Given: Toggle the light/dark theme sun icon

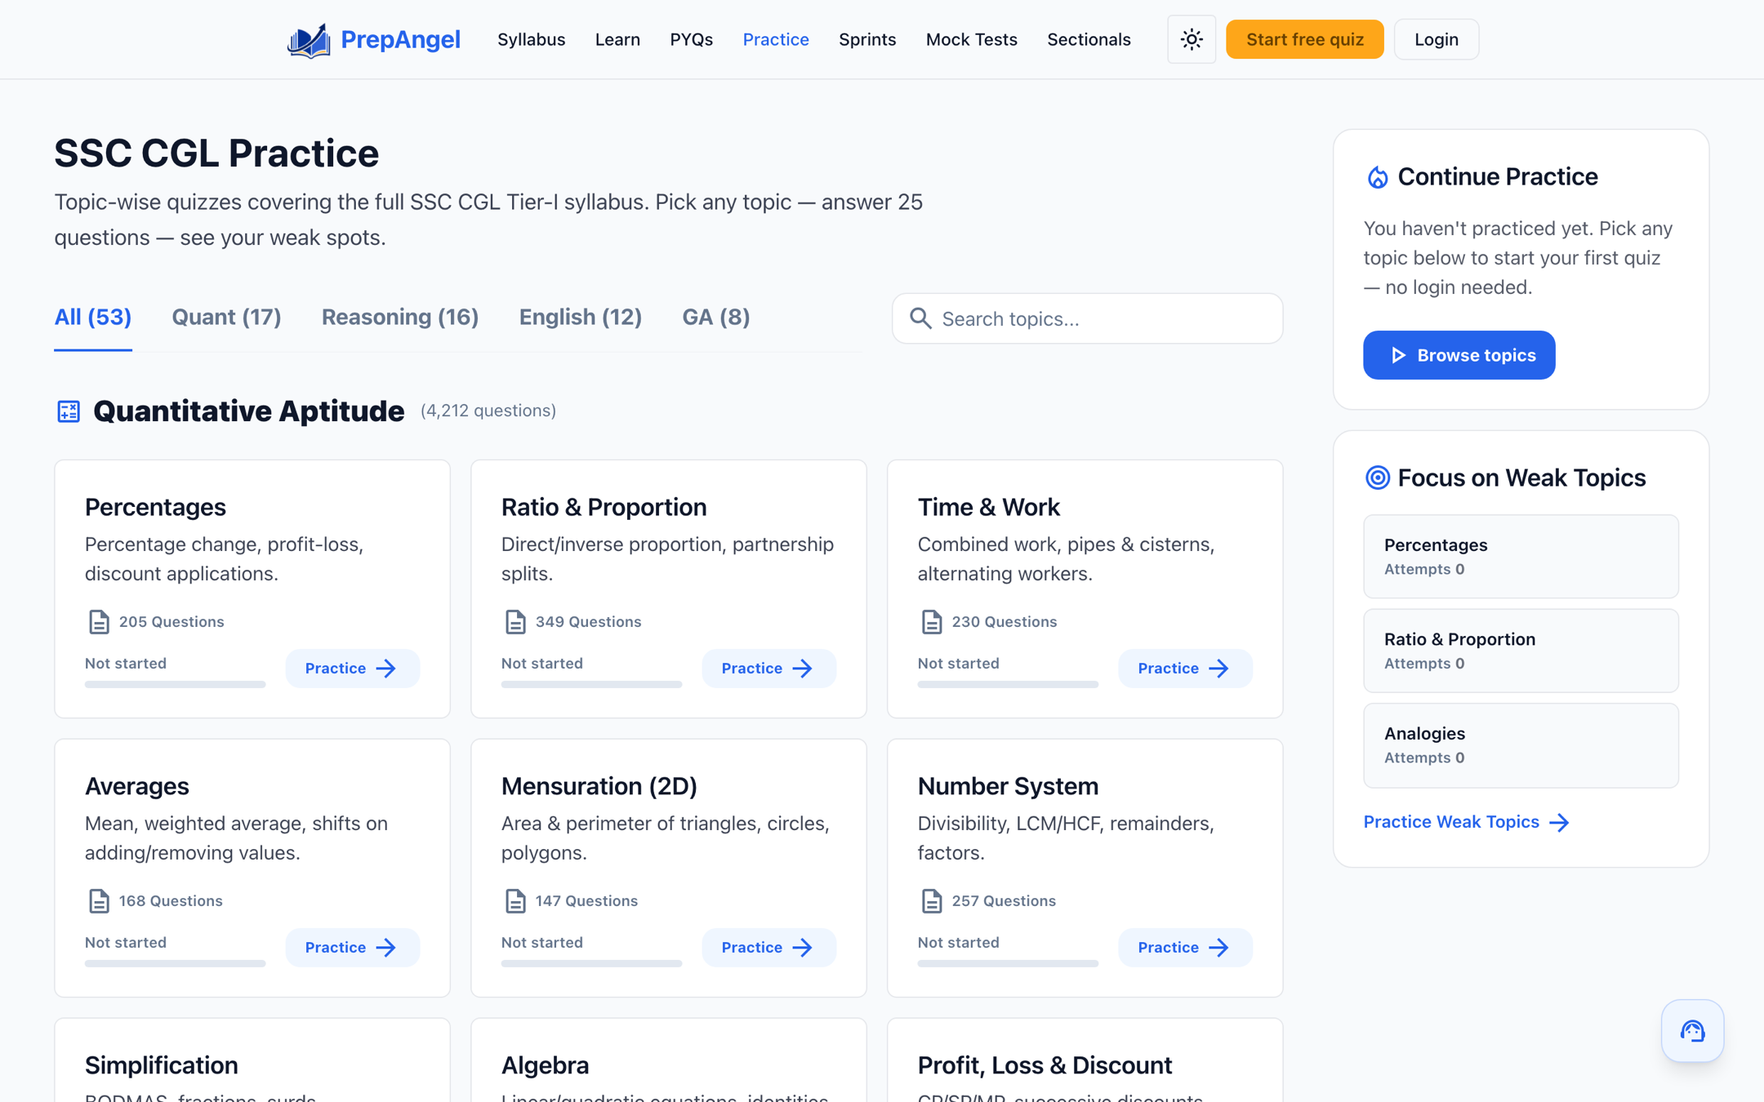Looking at the screenshot, I should click(1192, 39).
